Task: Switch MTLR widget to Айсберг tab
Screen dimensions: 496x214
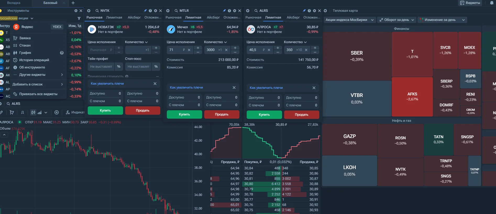Action: tap(213, 18)
